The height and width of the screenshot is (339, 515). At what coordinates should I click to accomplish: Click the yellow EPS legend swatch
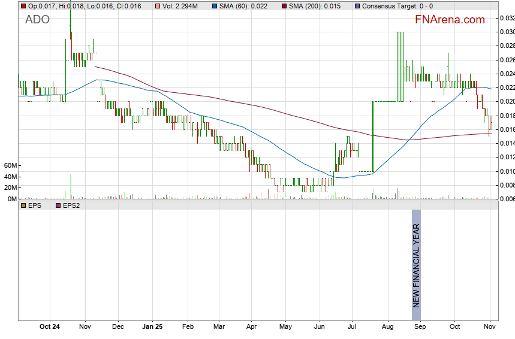pos(23,205)
